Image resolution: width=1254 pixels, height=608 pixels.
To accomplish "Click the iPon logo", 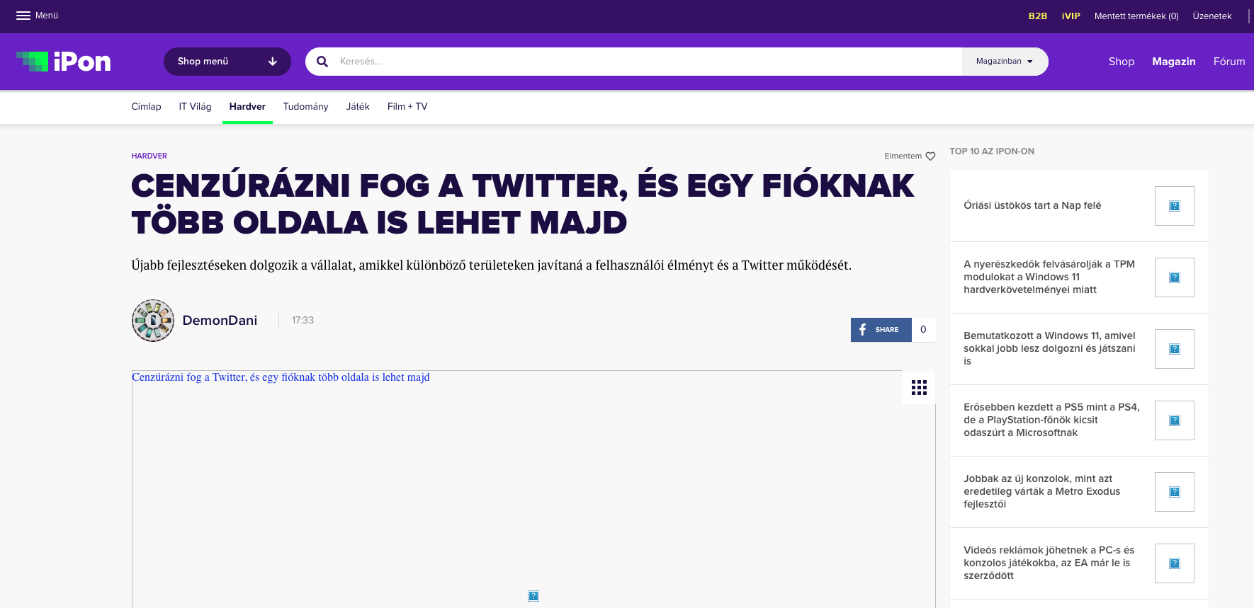I will [64, 62].
